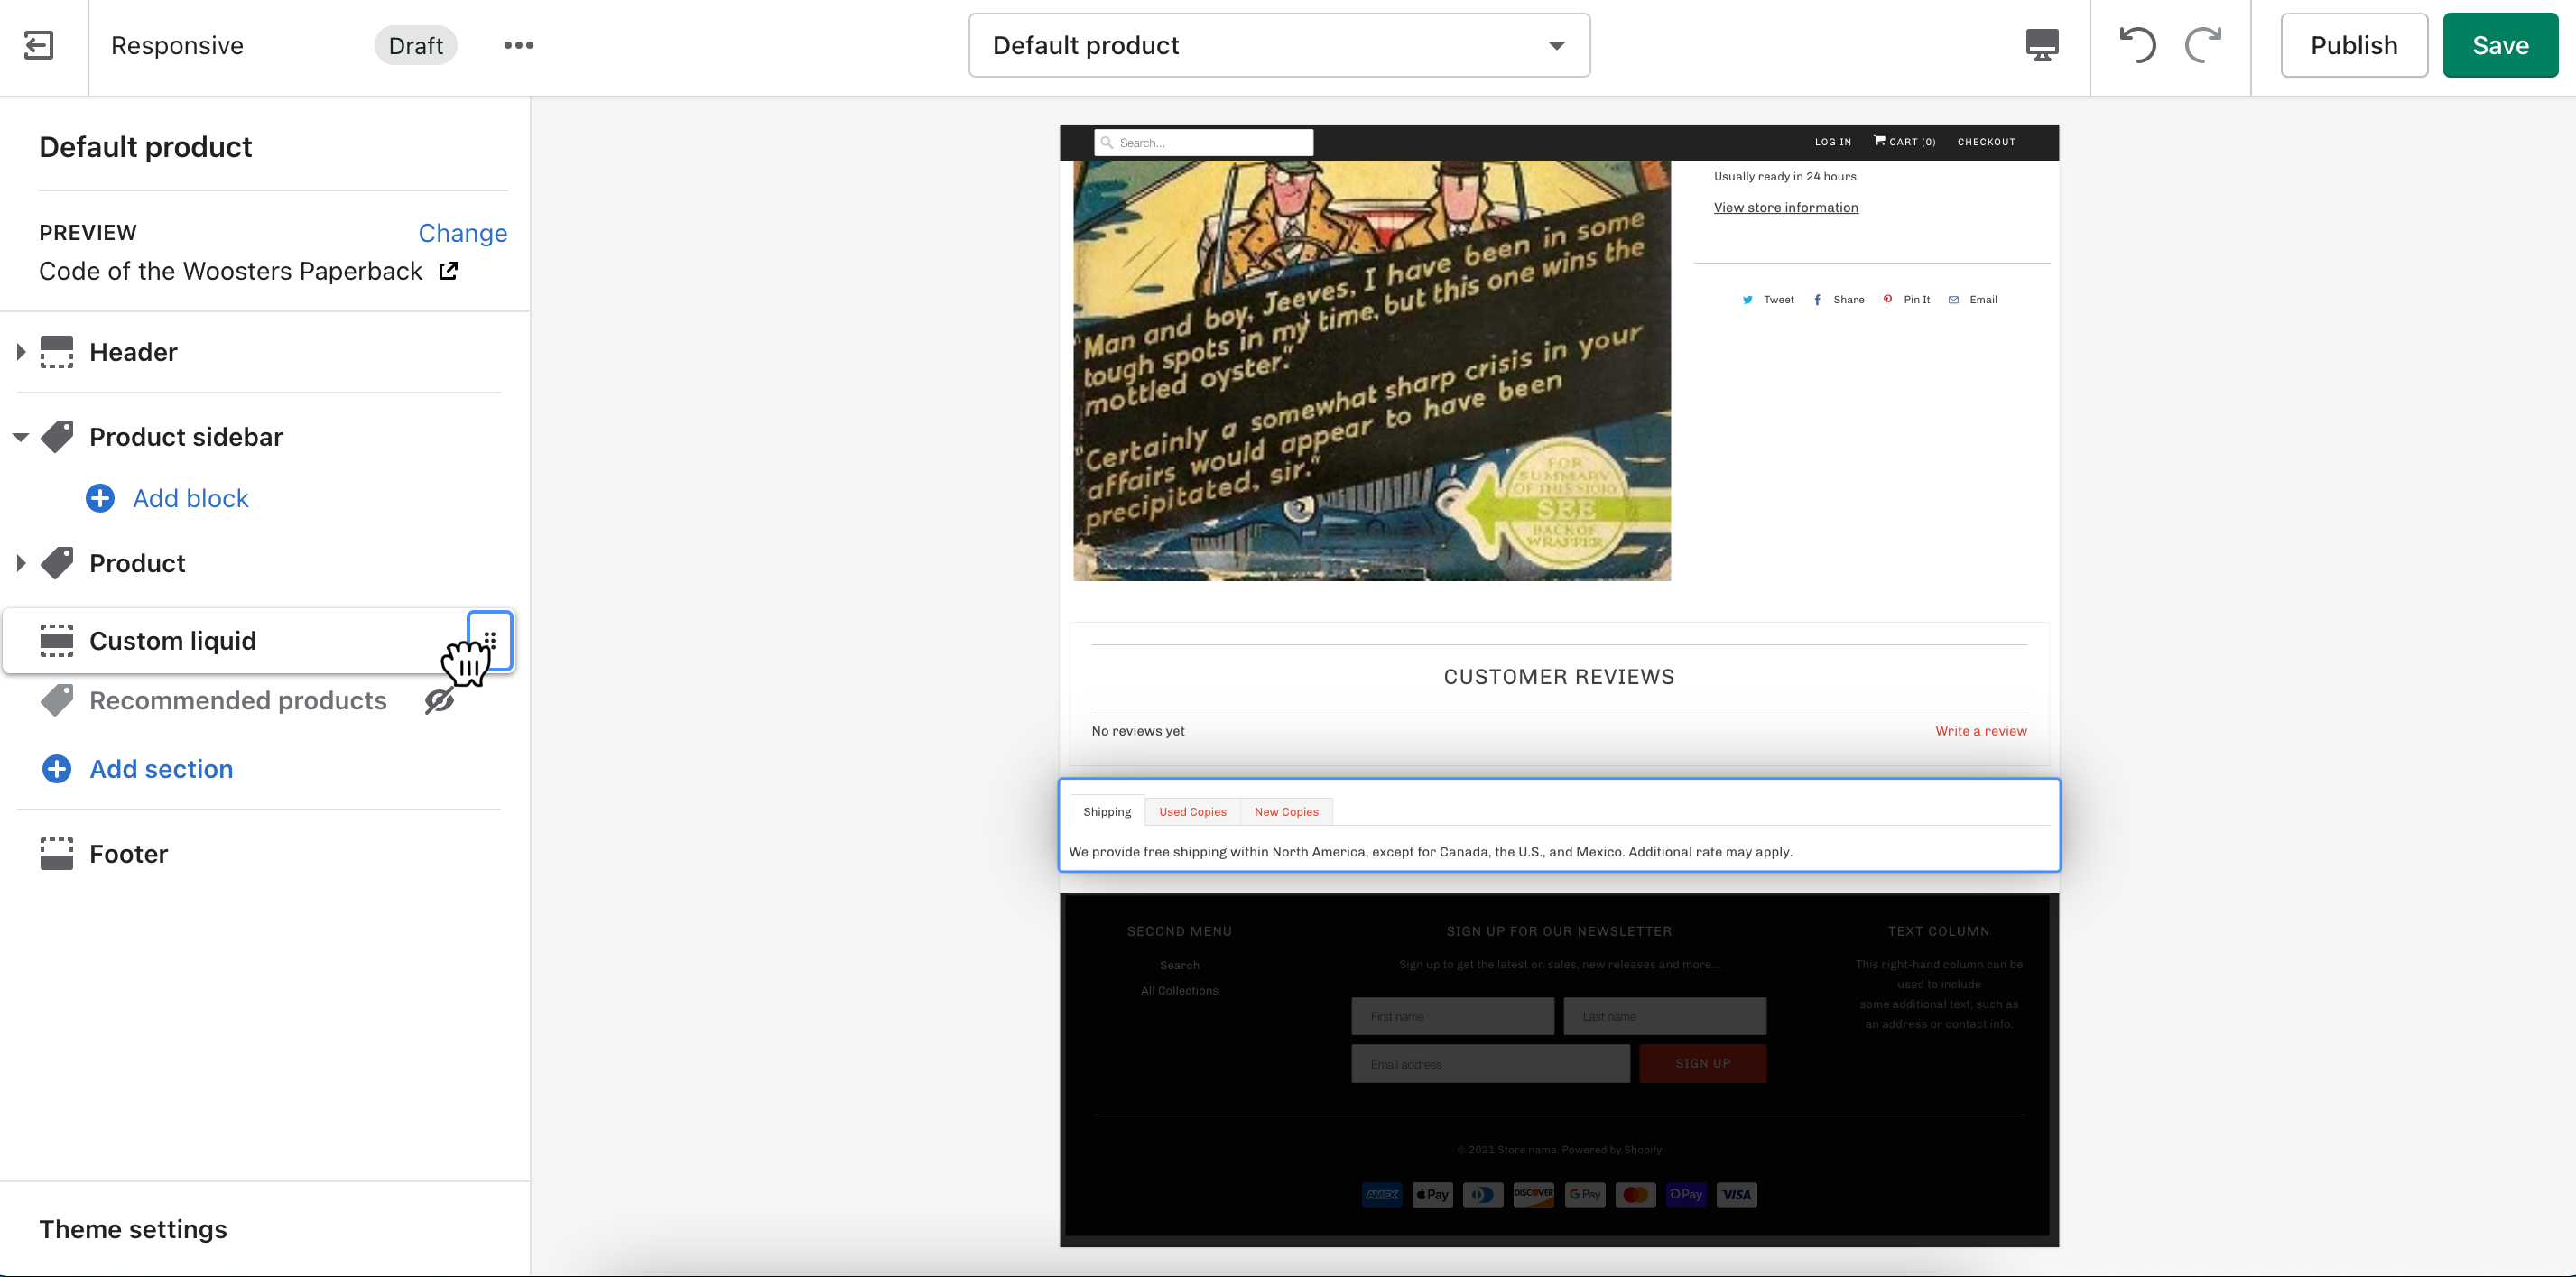This screenshot has width=2576, height=1277.
Task: Click the Amex payment icon in footer
Action: click(x=1382, y=1194)
